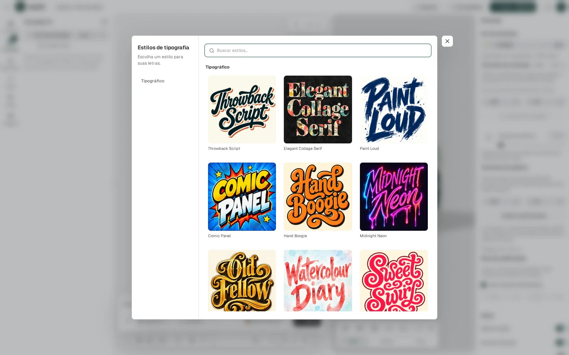Select the Tipográfico category in sidebar

tap(153, 81)
